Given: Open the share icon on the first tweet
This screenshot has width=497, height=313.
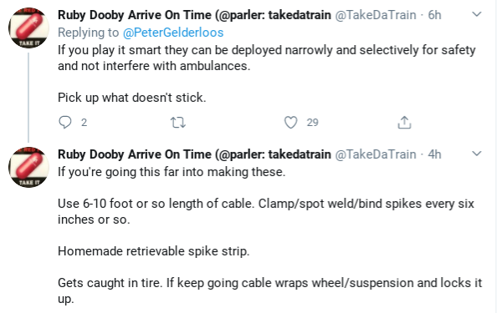Looking at the screenshot, I should click(x=404, y=123).
